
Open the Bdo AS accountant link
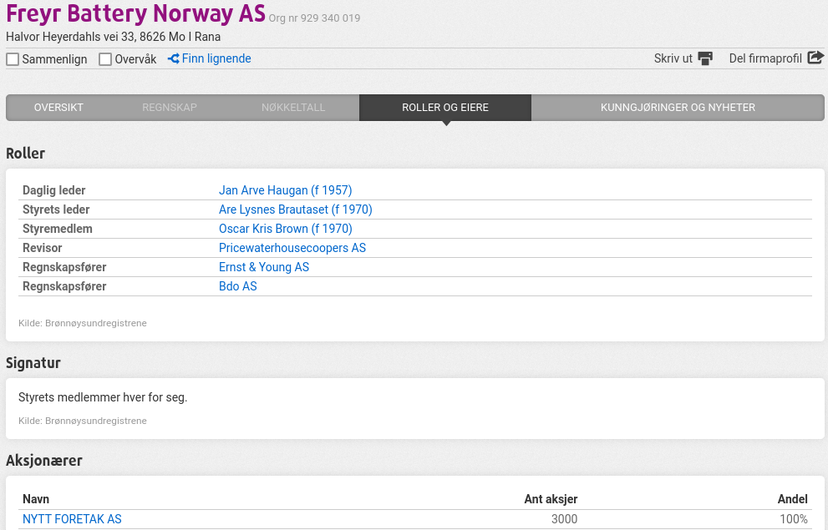point(237,286)
